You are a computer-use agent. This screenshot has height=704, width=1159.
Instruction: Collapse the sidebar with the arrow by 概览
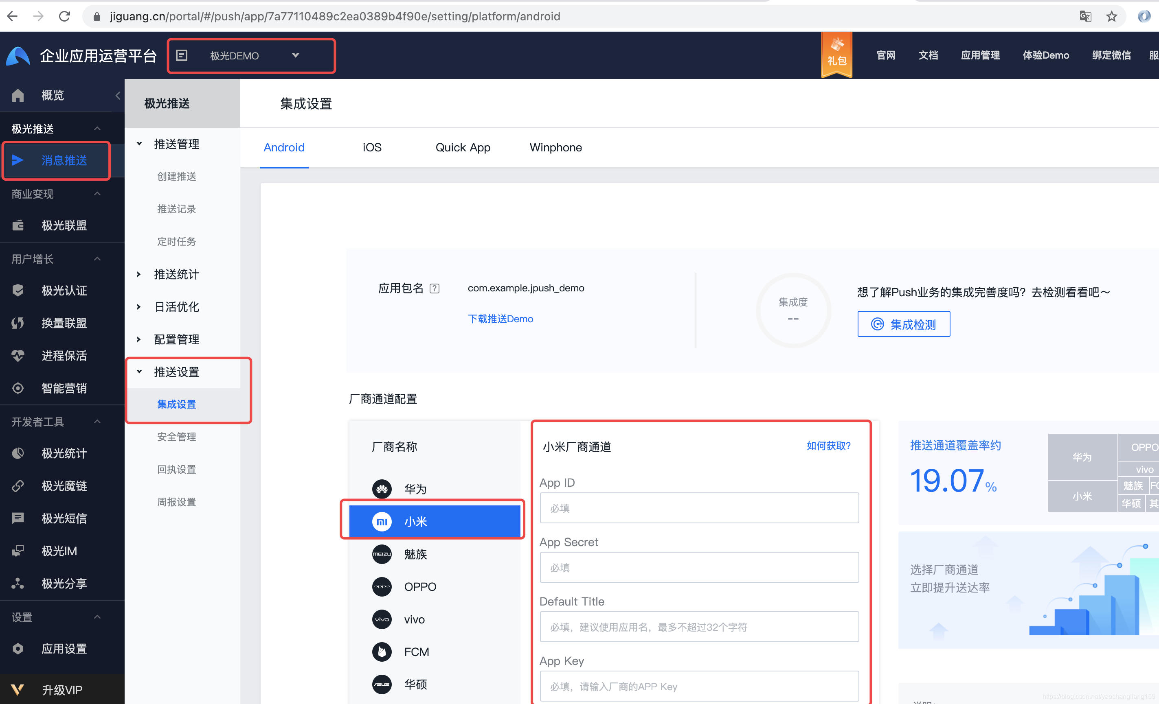[x=118, y=95]
